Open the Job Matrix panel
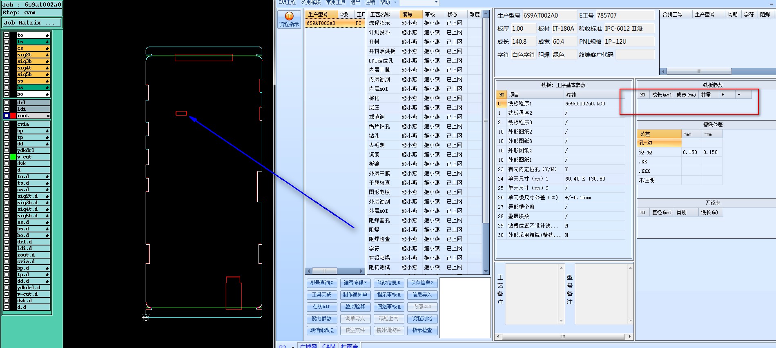This screenshot has width=776, height=348. click(x=32, y=23)
